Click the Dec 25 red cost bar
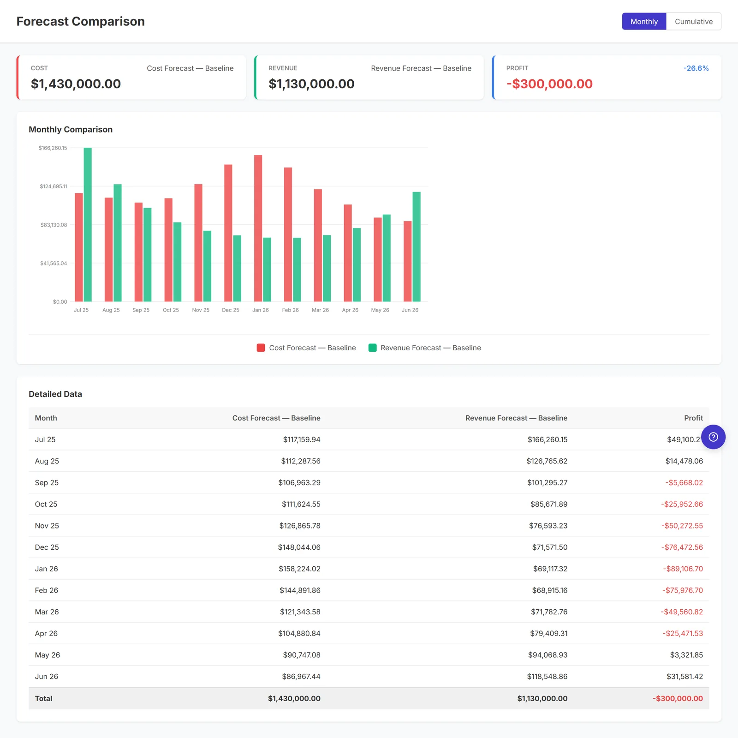Screen dimensions: 738x738 tap(228, 233)
